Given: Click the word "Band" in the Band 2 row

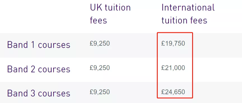Looking at the screenshot, I should click(17, 69).
